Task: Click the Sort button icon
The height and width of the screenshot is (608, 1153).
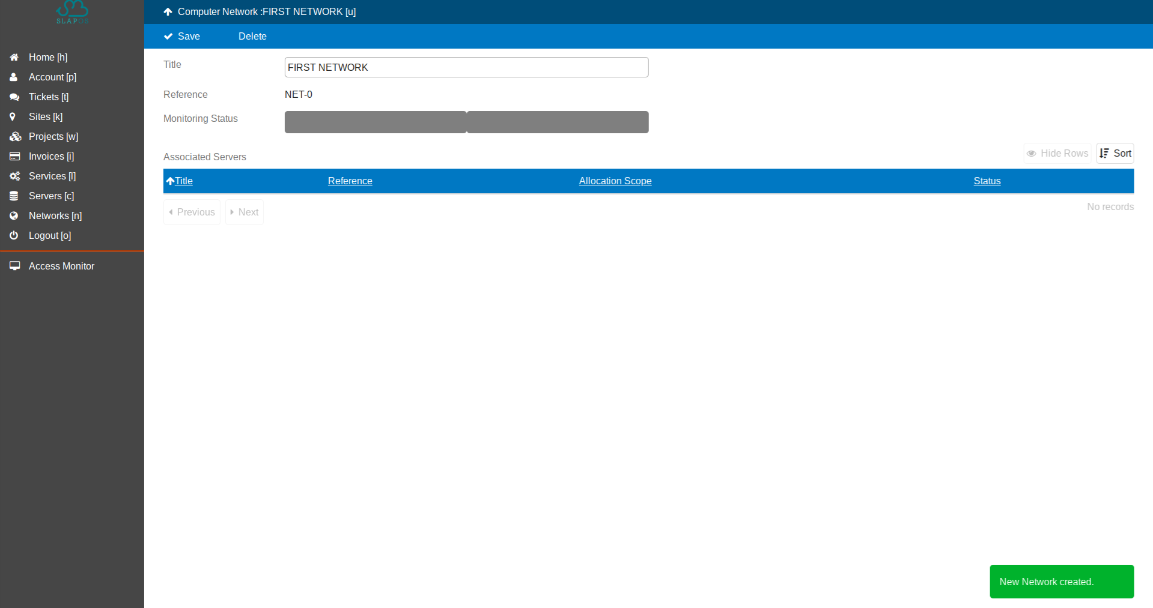Action: coord(1104,154)
